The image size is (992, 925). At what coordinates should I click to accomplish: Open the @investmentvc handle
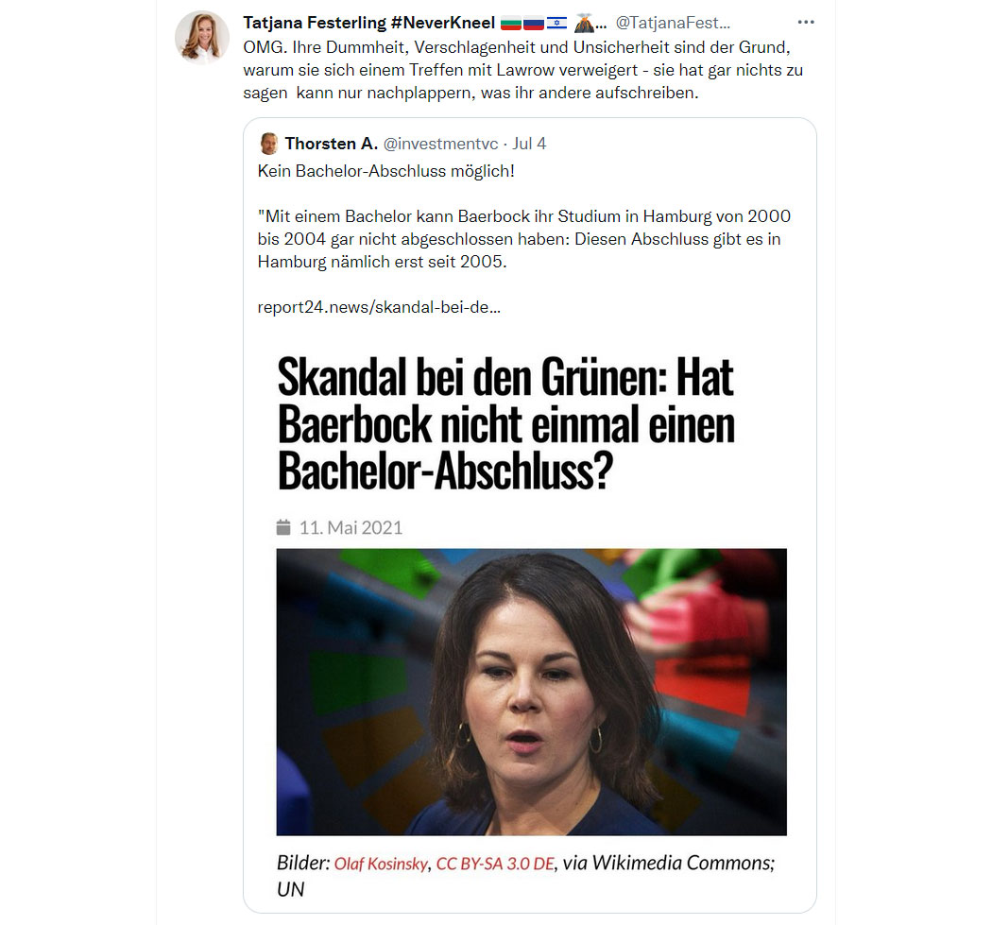(x=441, y=144)
